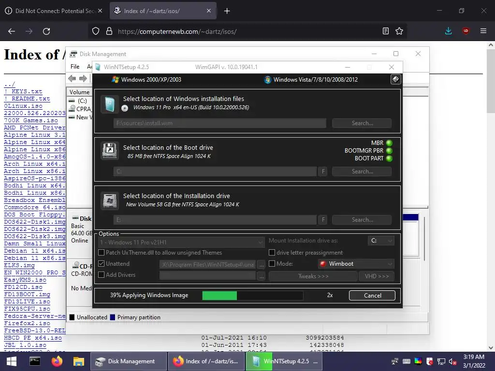Viewport: 495px width, 371px height.
Task: Toggle the Mode checkbox
Action: [x=272, y=263]
